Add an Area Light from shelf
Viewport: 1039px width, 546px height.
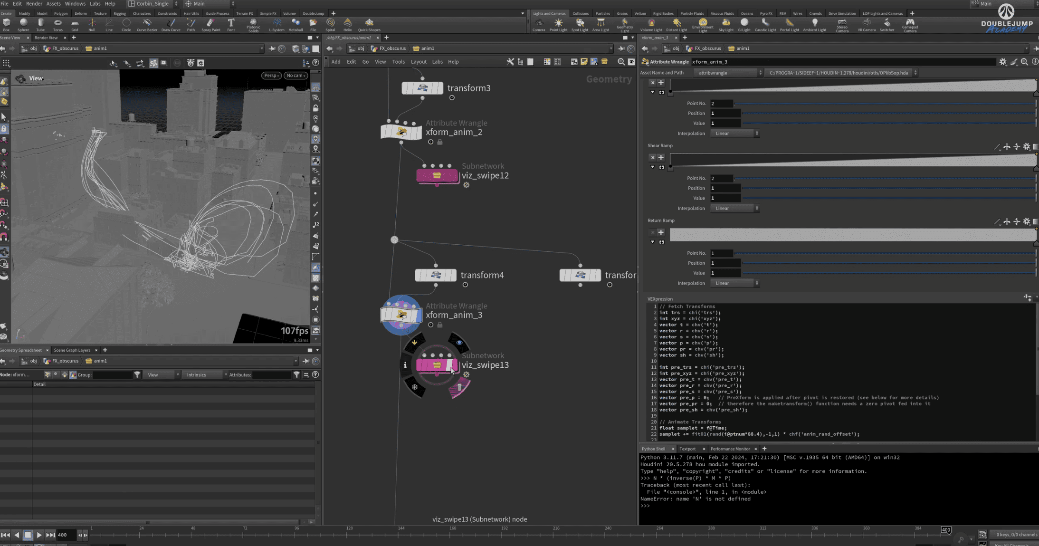[601, 25]
